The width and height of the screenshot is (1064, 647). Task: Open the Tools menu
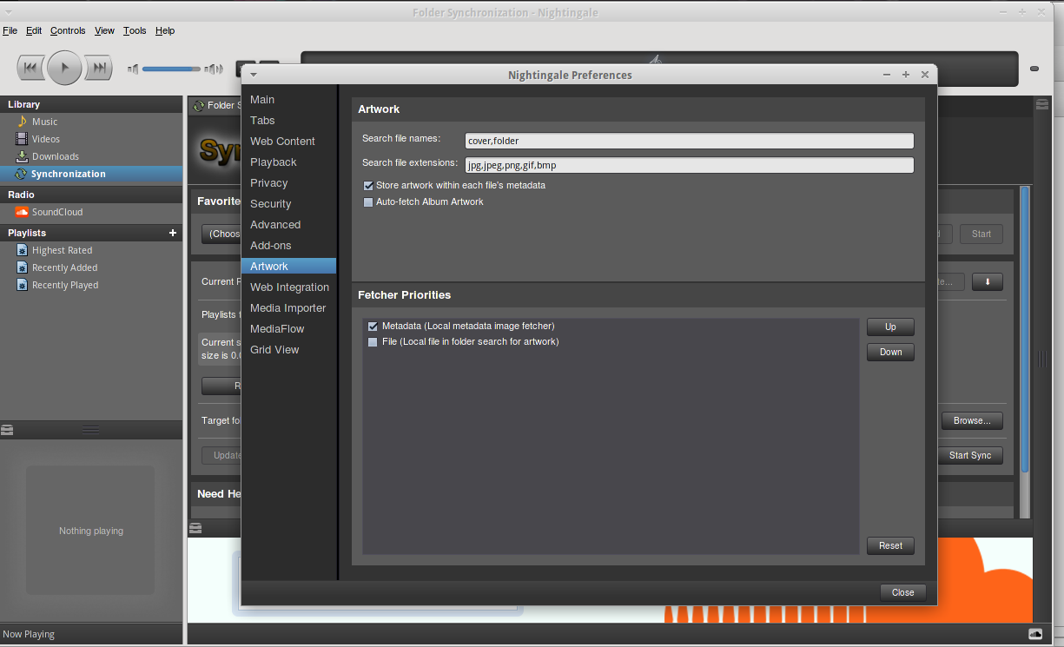pyautogui.click(x=135, y=30)
